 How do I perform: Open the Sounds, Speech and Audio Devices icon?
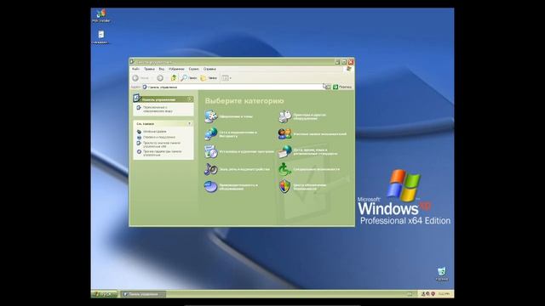(x=210, y=169)
